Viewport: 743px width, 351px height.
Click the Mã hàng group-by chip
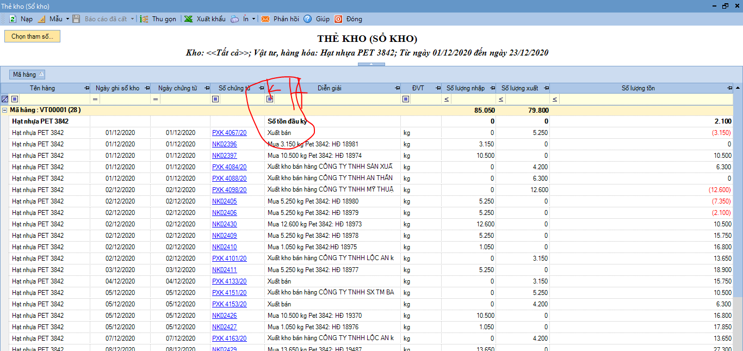tap(27, 75)
